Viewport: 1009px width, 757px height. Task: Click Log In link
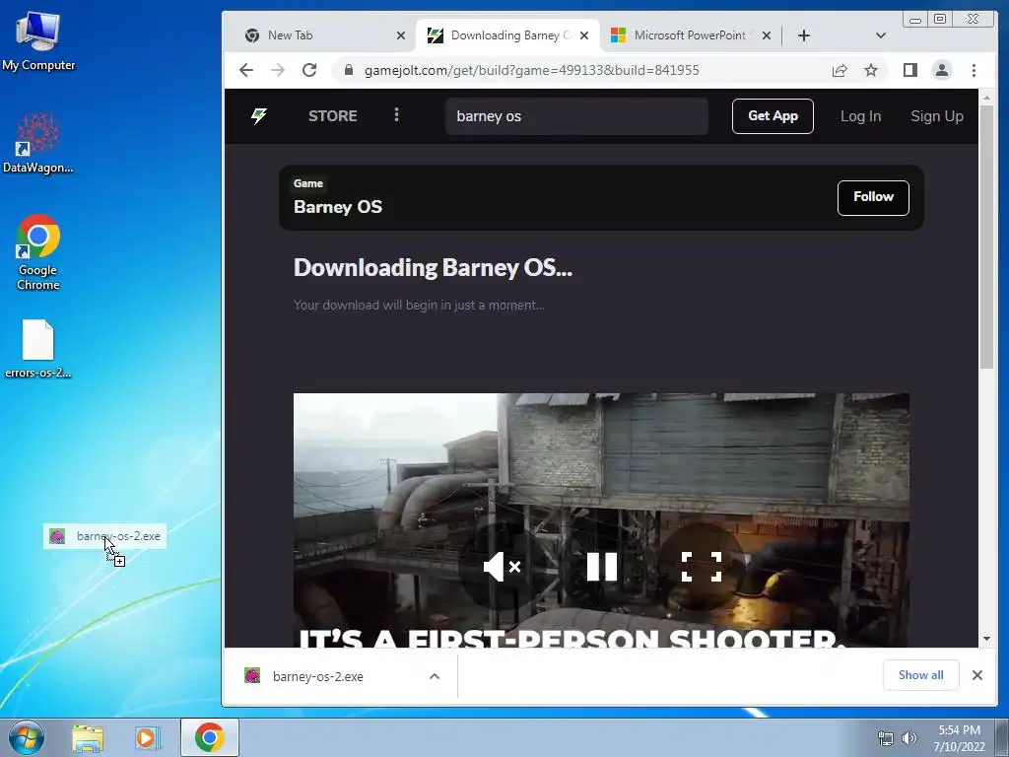tap(860, 116)
